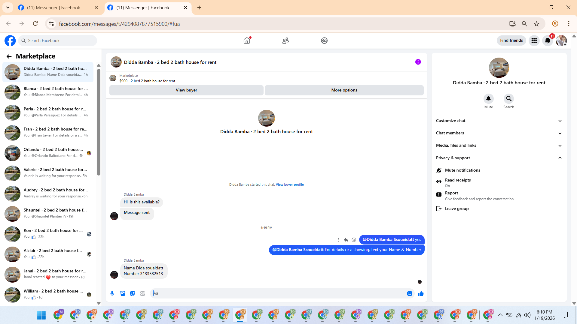Open the GIF picker icon

tap(142, 293)
